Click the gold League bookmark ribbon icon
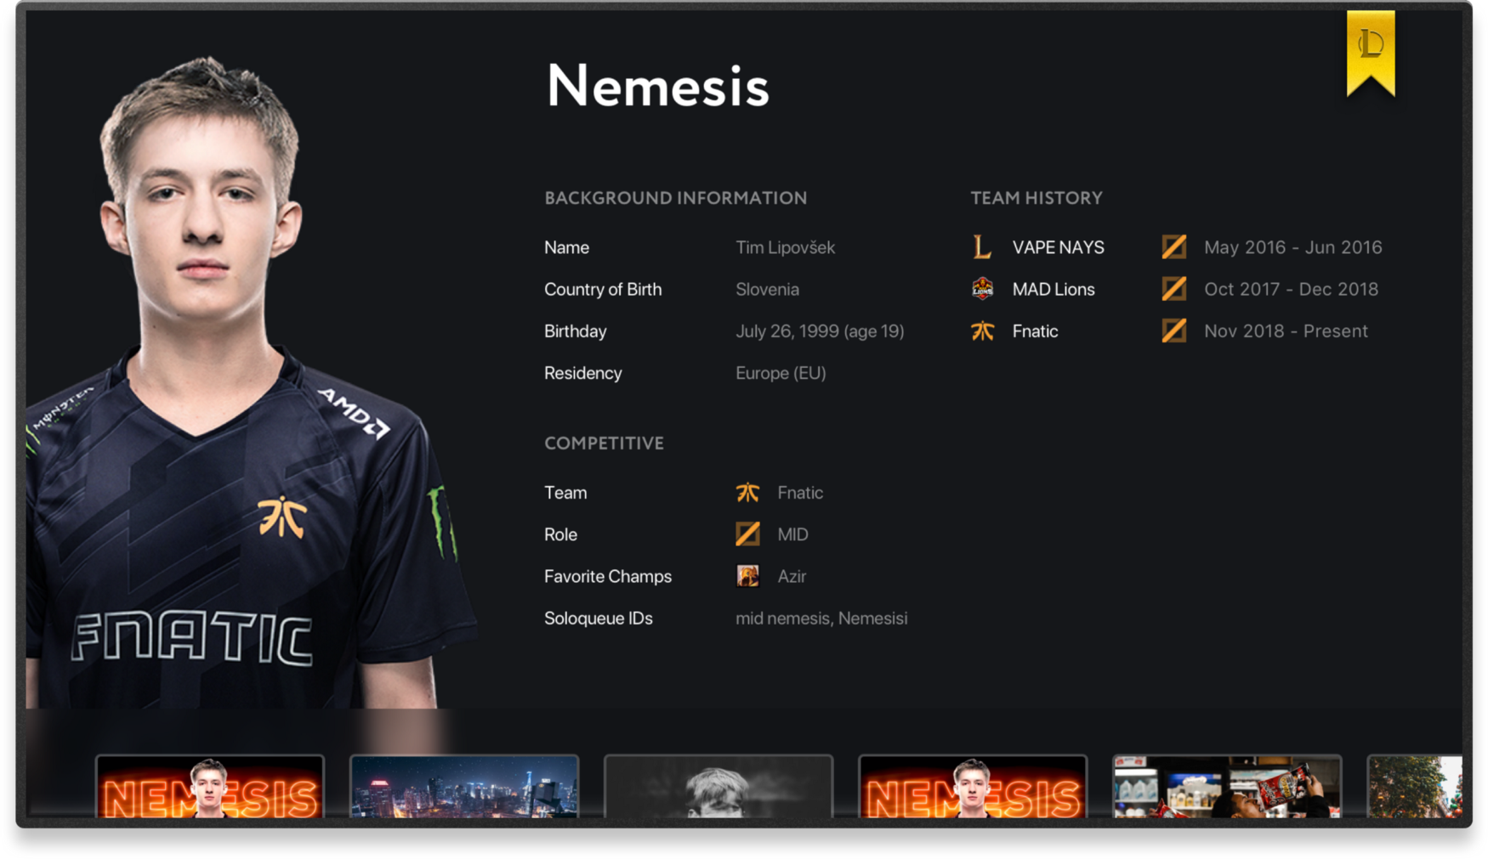The width and height of the screenshot is (1488, 859). 1370,52
